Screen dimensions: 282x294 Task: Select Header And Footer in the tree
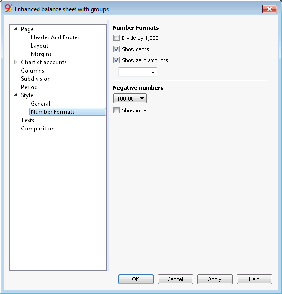click(x=55, y=37)
